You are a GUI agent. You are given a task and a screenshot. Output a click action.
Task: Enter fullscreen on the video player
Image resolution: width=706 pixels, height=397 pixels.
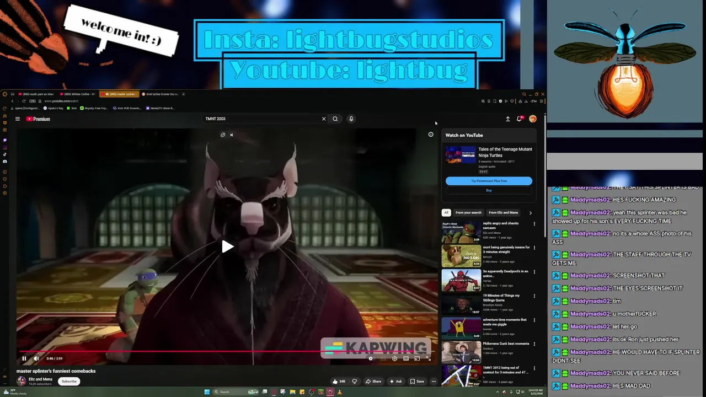coord(429,358)
